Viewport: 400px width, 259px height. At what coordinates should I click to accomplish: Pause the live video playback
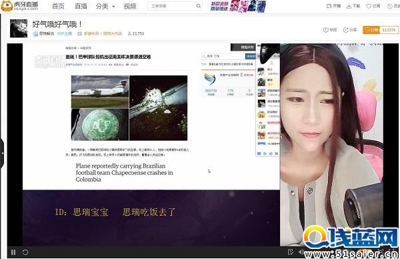[13, 252]
